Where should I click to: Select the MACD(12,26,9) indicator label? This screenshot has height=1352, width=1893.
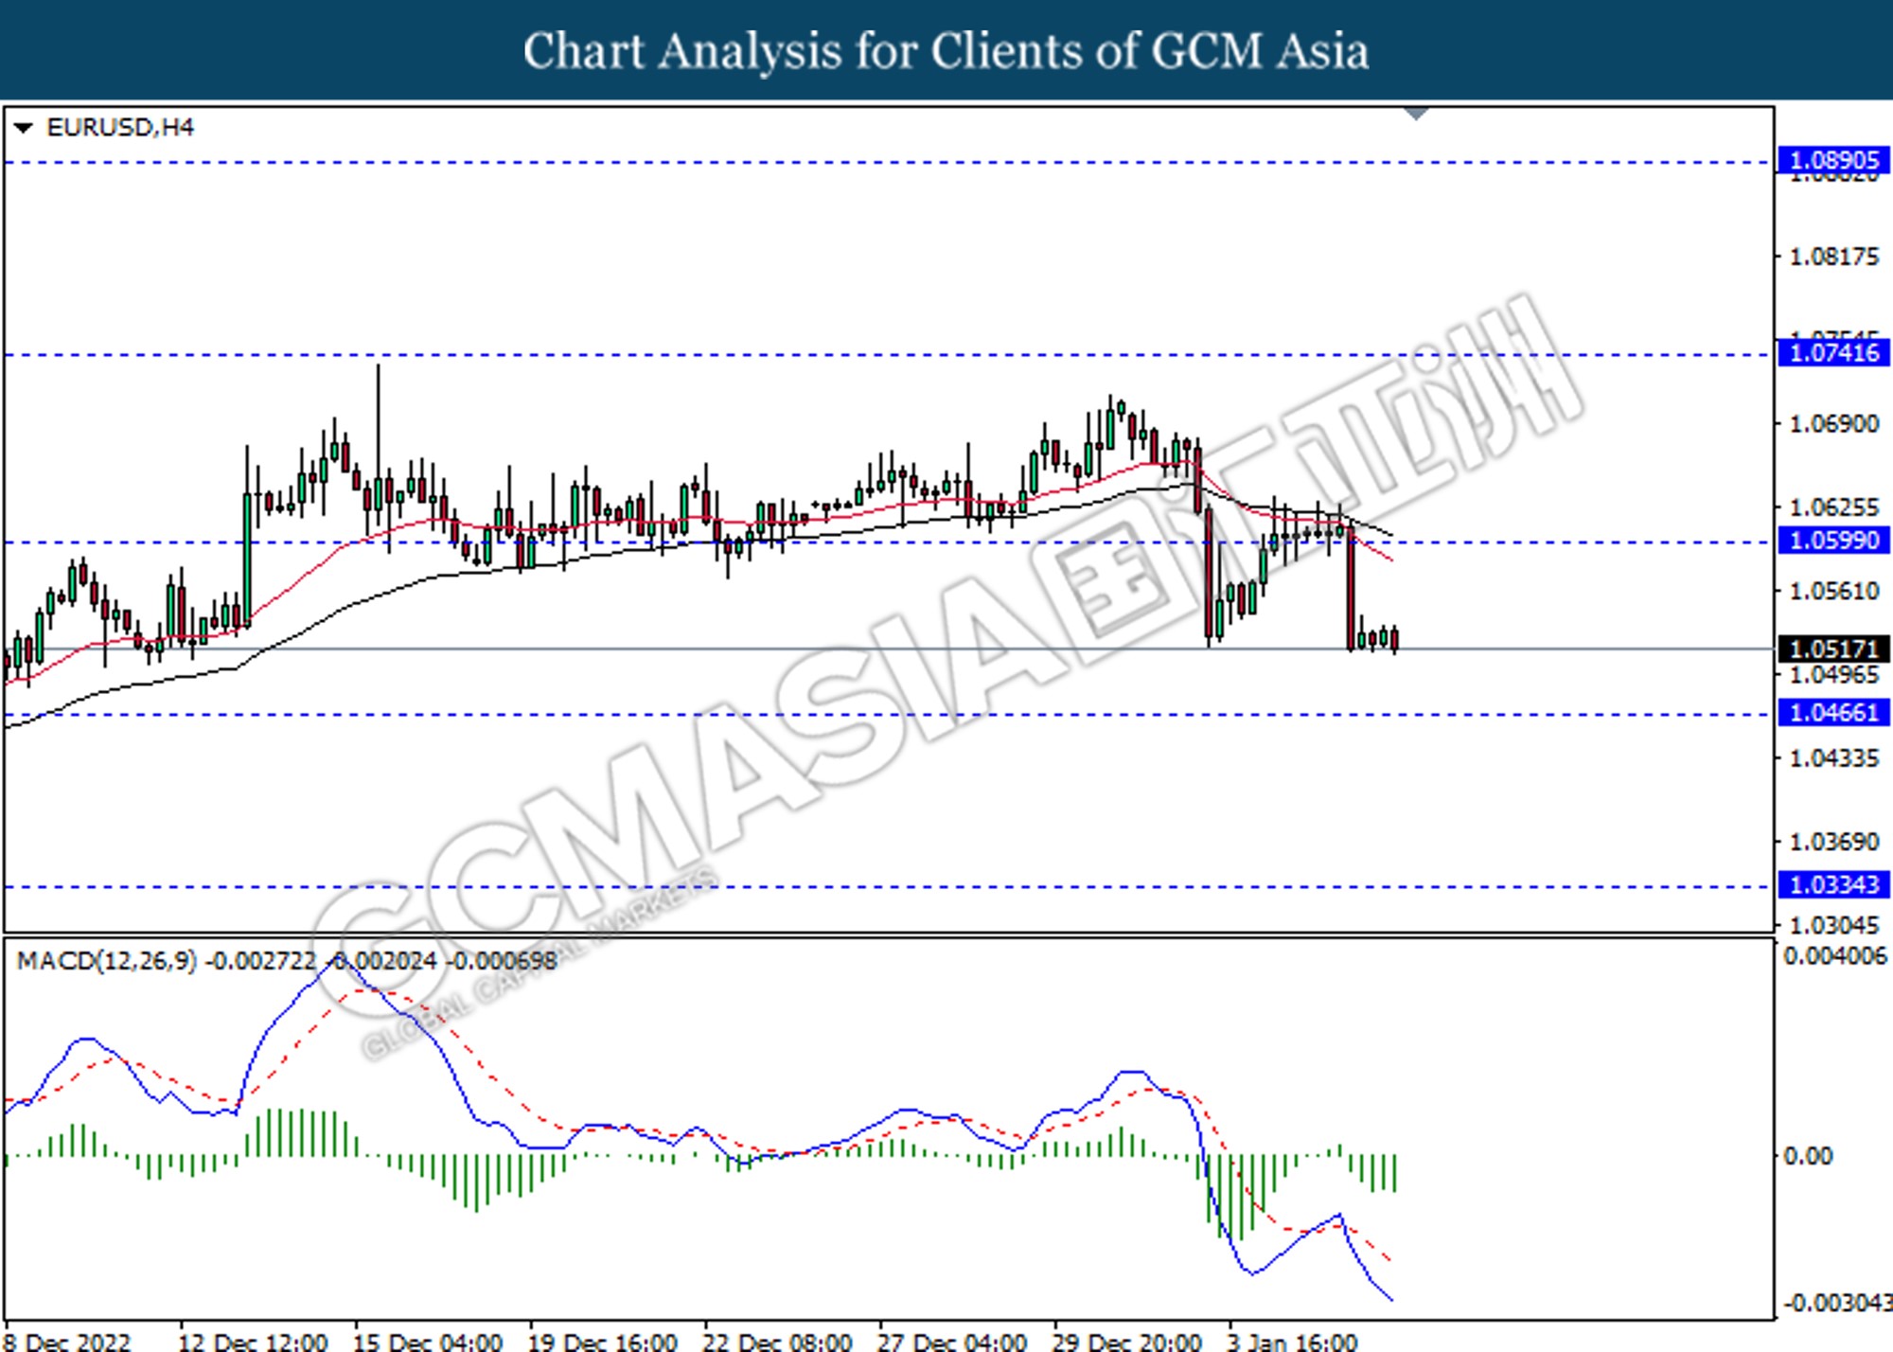(287, 961)
